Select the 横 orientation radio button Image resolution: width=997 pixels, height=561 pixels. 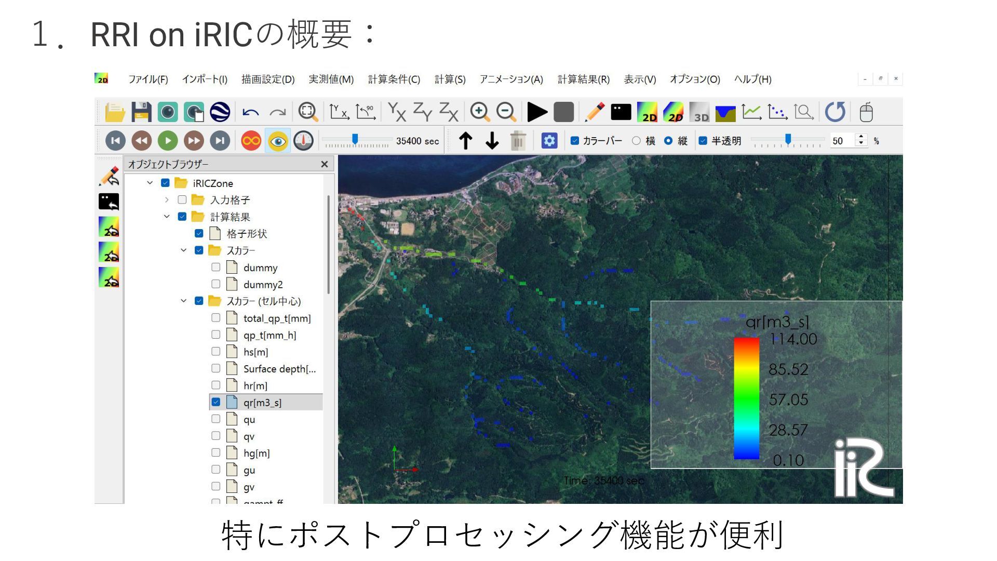(636, 141)
